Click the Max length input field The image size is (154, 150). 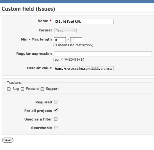76,40
